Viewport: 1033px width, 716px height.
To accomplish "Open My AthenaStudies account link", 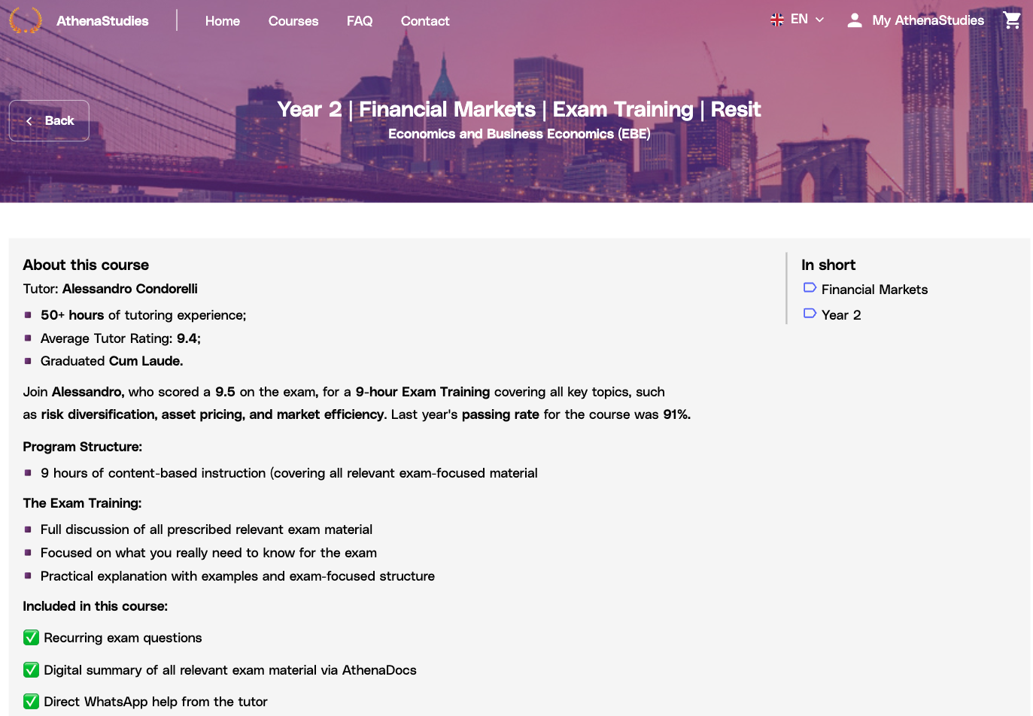I will (928, 20).
